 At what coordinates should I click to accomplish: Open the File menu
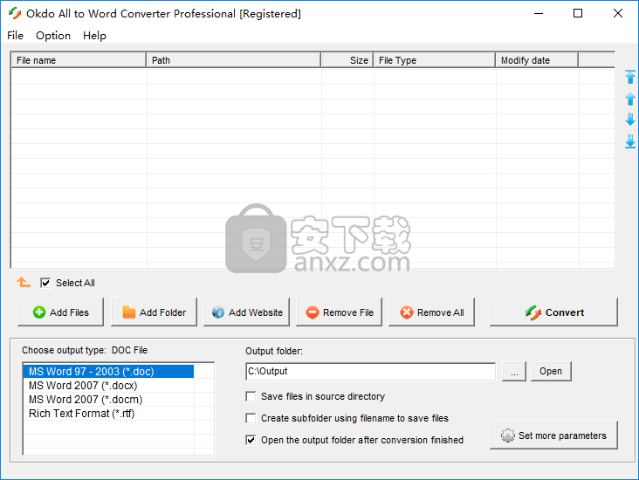[x=15, y=36]
